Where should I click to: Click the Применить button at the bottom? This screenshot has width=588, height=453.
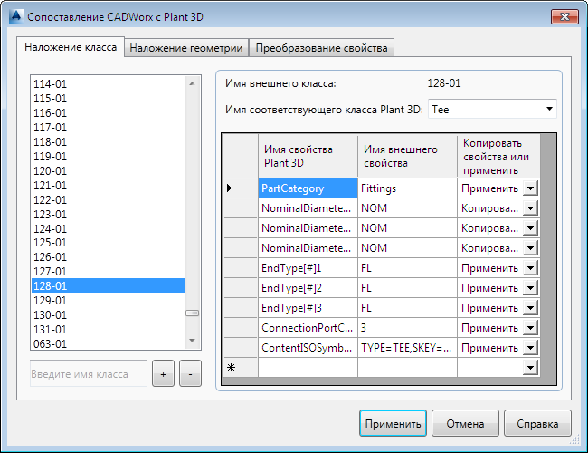coord(393,423)
